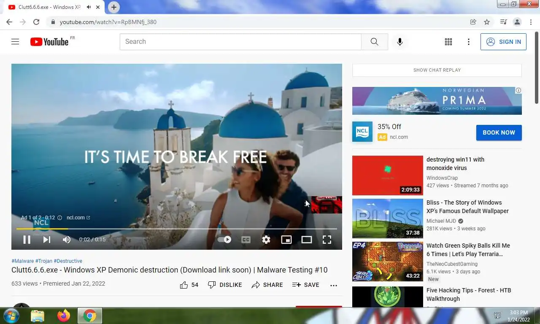Click the Michael MJD channel name

(442, 221)
